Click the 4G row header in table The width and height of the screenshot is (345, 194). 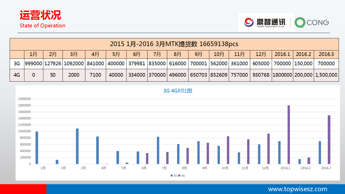tap(17, 75)
